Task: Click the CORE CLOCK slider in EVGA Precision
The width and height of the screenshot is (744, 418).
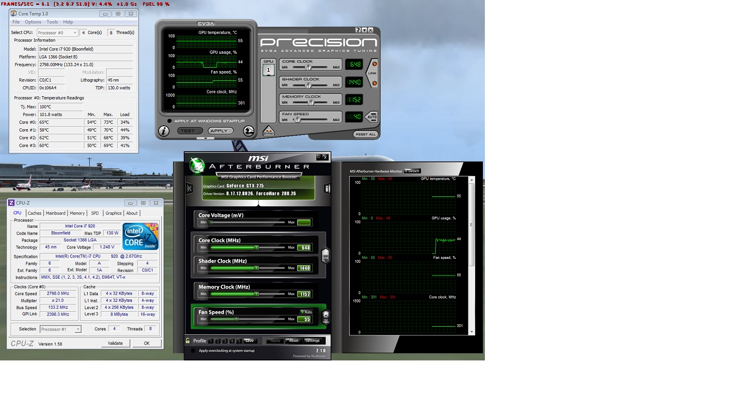Action: tap(310, 67)
